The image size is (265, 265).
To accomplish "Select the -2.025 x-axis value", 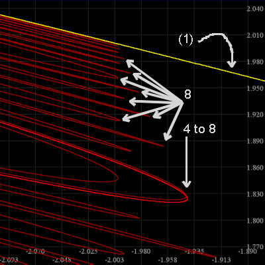I will 88,251.
